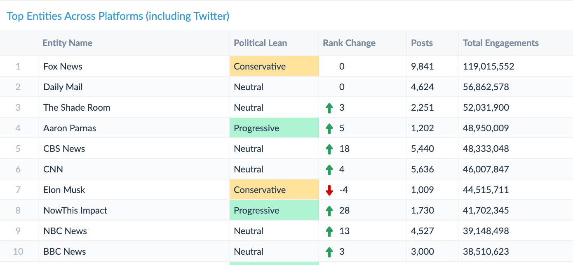Click the up arrow in Aaron Parnas row
The width and height of the screenshot is (573, 265).
pyautogui.click(x=329, y=128)
